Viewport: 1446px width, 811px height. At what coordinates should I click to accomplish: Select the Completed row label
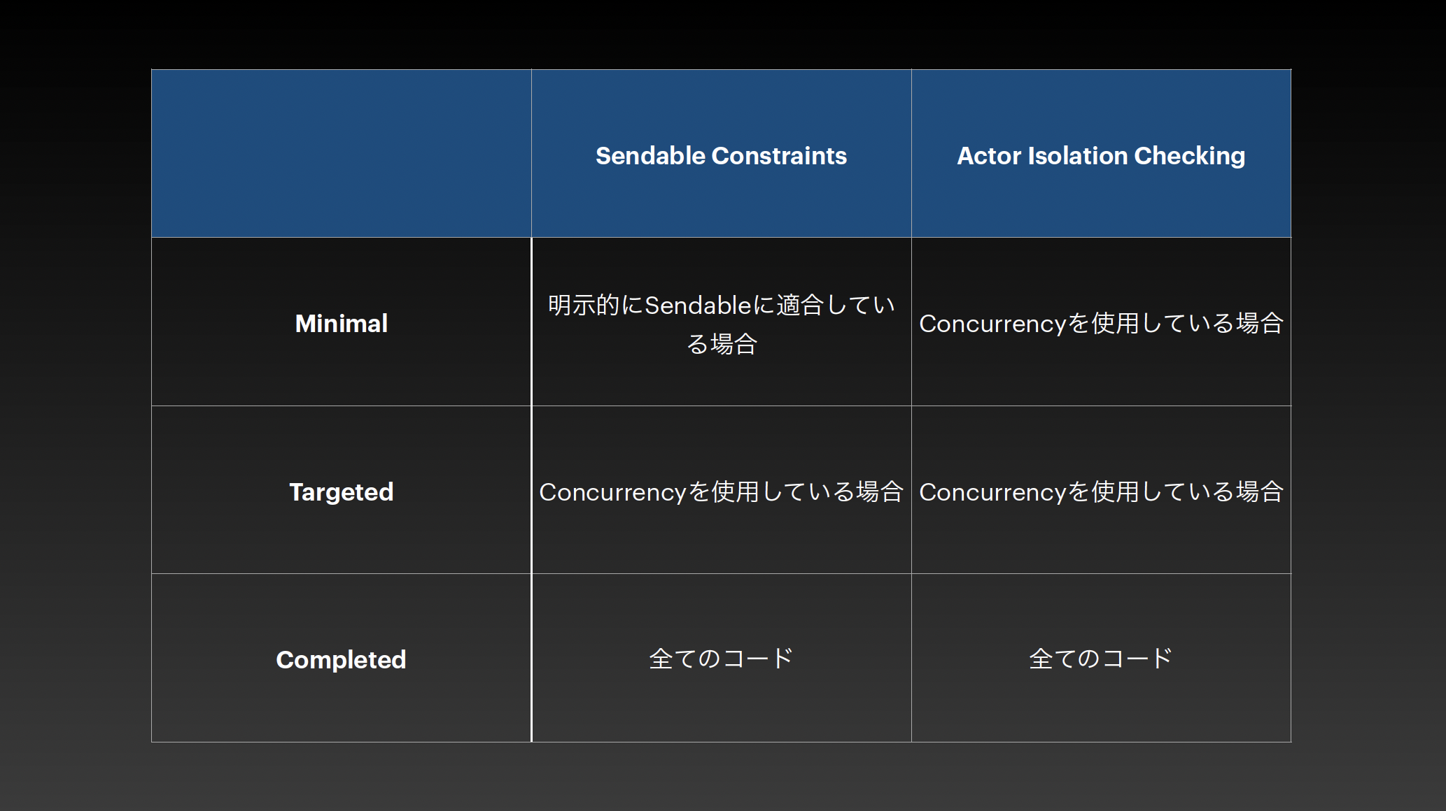click(342, 660)
